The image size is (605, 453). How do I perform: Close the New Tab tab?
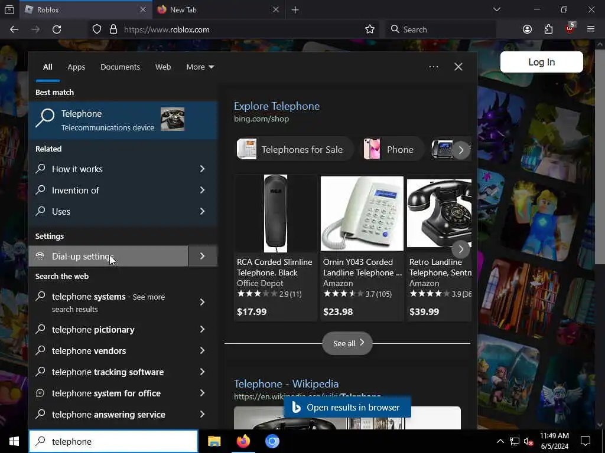(x=275, y=9)
